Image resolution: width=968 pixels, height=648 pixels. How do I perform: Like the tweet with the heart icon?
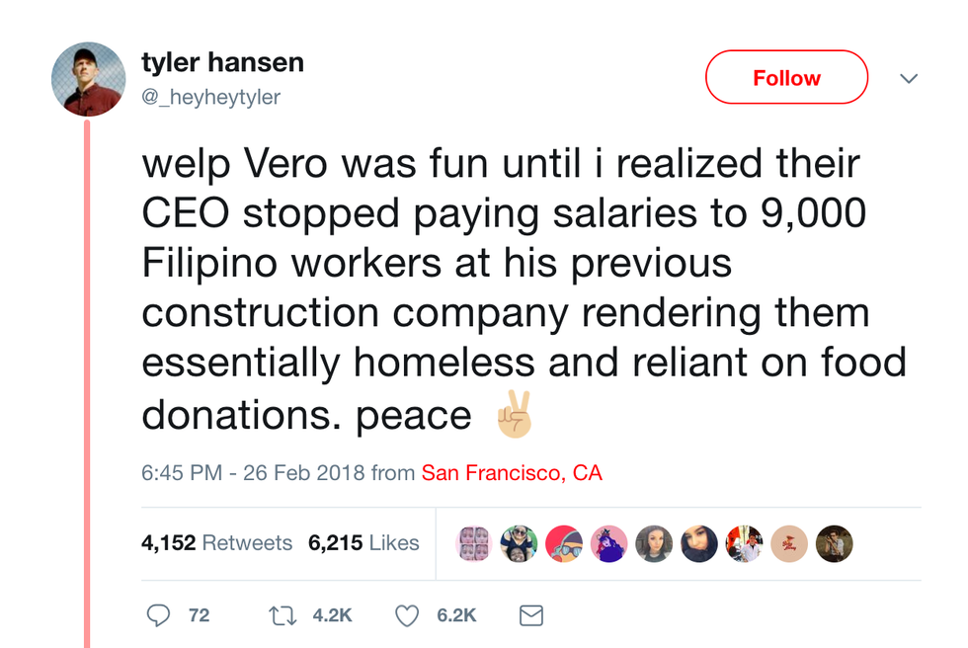(407, 614)
